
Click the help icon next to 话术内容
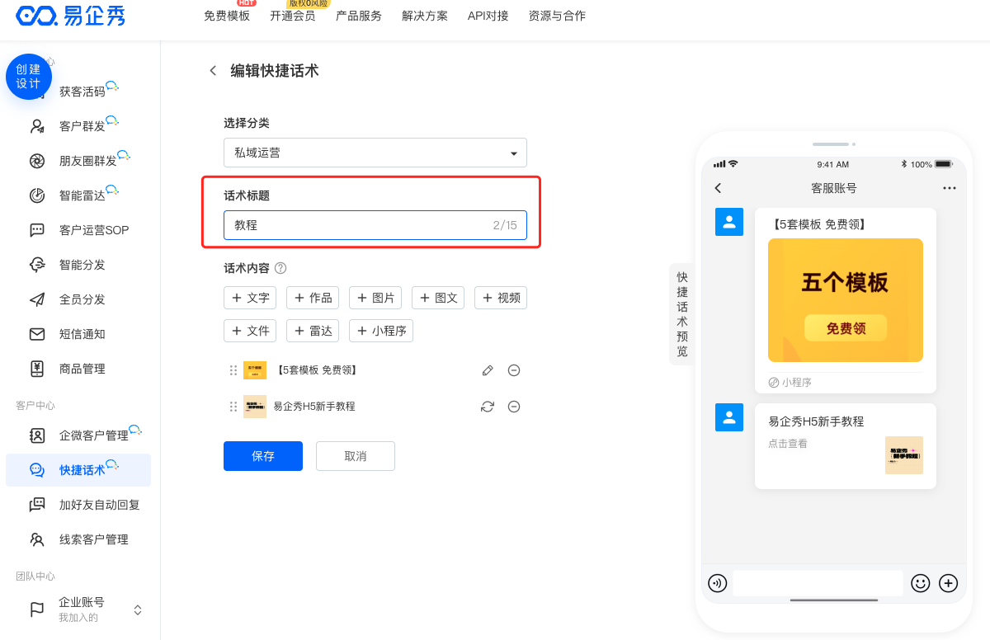(x=280, y=268)
